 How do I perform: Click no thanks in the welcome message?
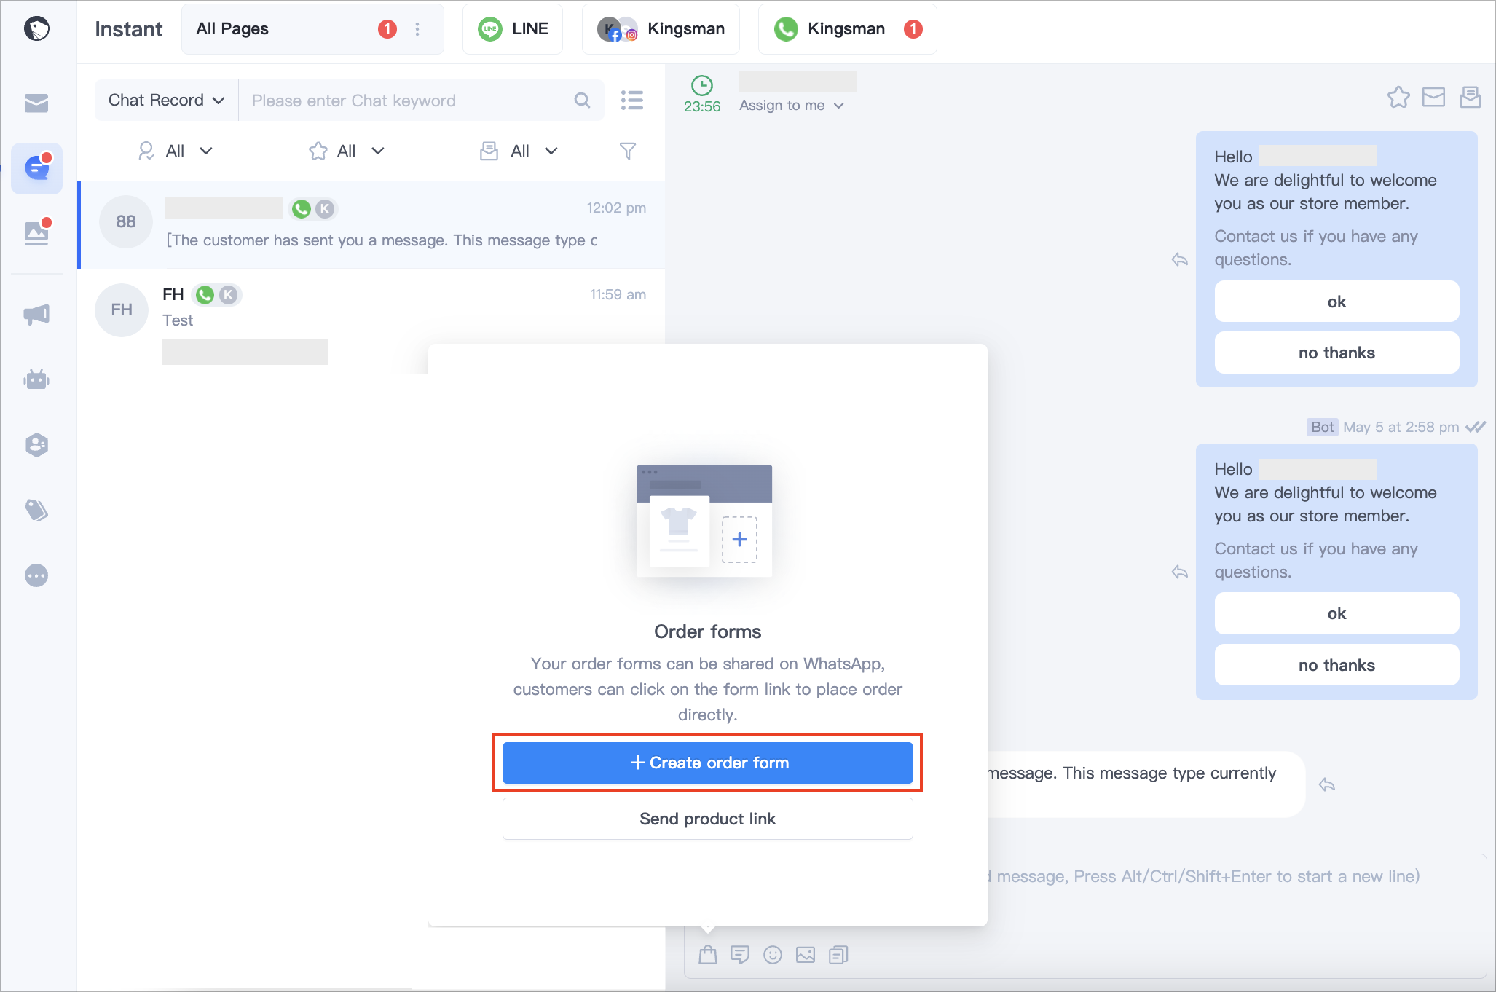[1336, 353]
